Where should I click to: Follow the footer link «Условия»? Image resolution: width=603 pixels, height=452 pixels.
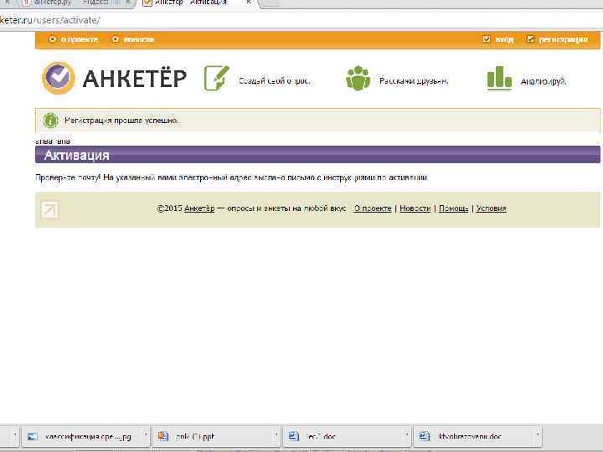491,208
